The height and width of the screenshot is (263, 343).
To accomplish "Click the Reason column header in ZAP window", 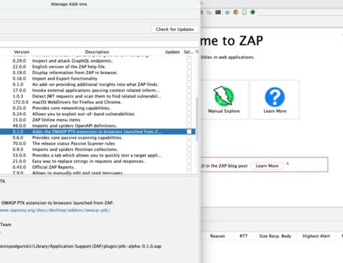I will point(217,236).
